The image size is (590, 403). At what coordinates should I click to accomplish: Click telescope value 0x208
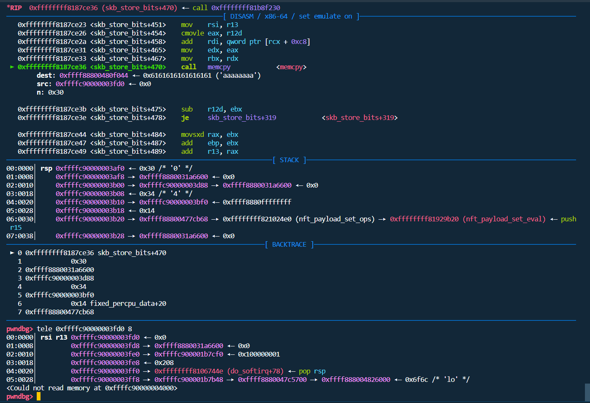point(164,362)
